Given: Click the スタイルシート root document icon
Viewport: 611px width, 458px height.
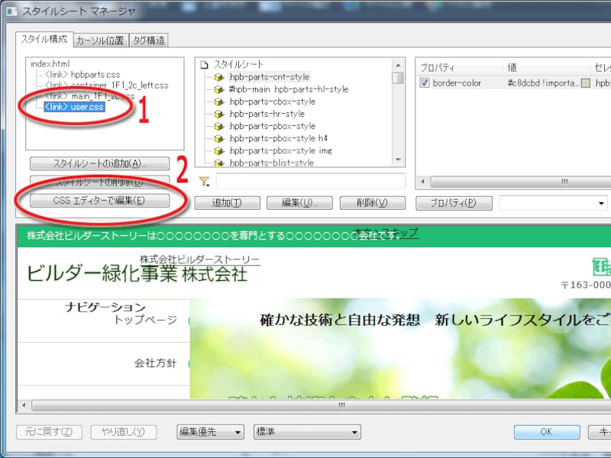Looking at the screenshot, I should (x=204, y=65).
